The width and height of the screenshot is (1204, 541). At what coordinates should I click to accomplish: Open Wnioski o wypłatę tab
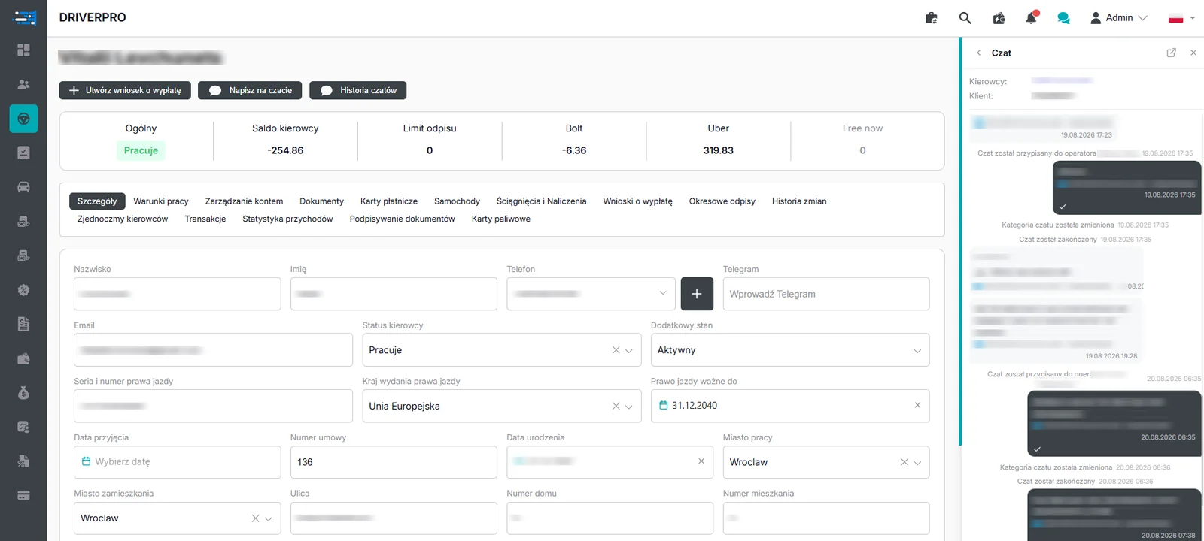pyautogui.click(x=637, y=201)
